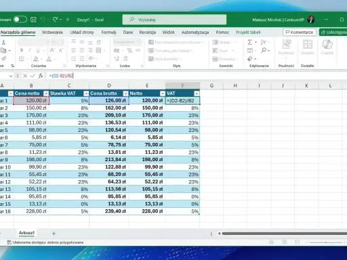Click the AutoSum sigma icon

(x=250, y=42)
